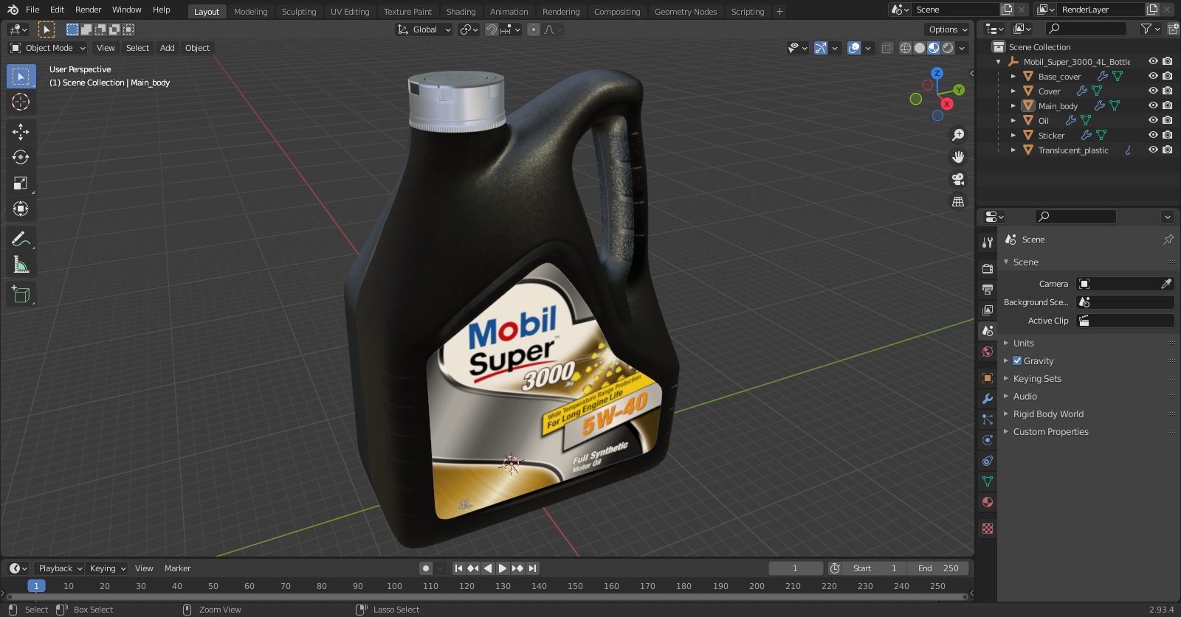Open the File menu
Image resolution: width=1181 pixels, height=617 pixels.
[32, 10]
